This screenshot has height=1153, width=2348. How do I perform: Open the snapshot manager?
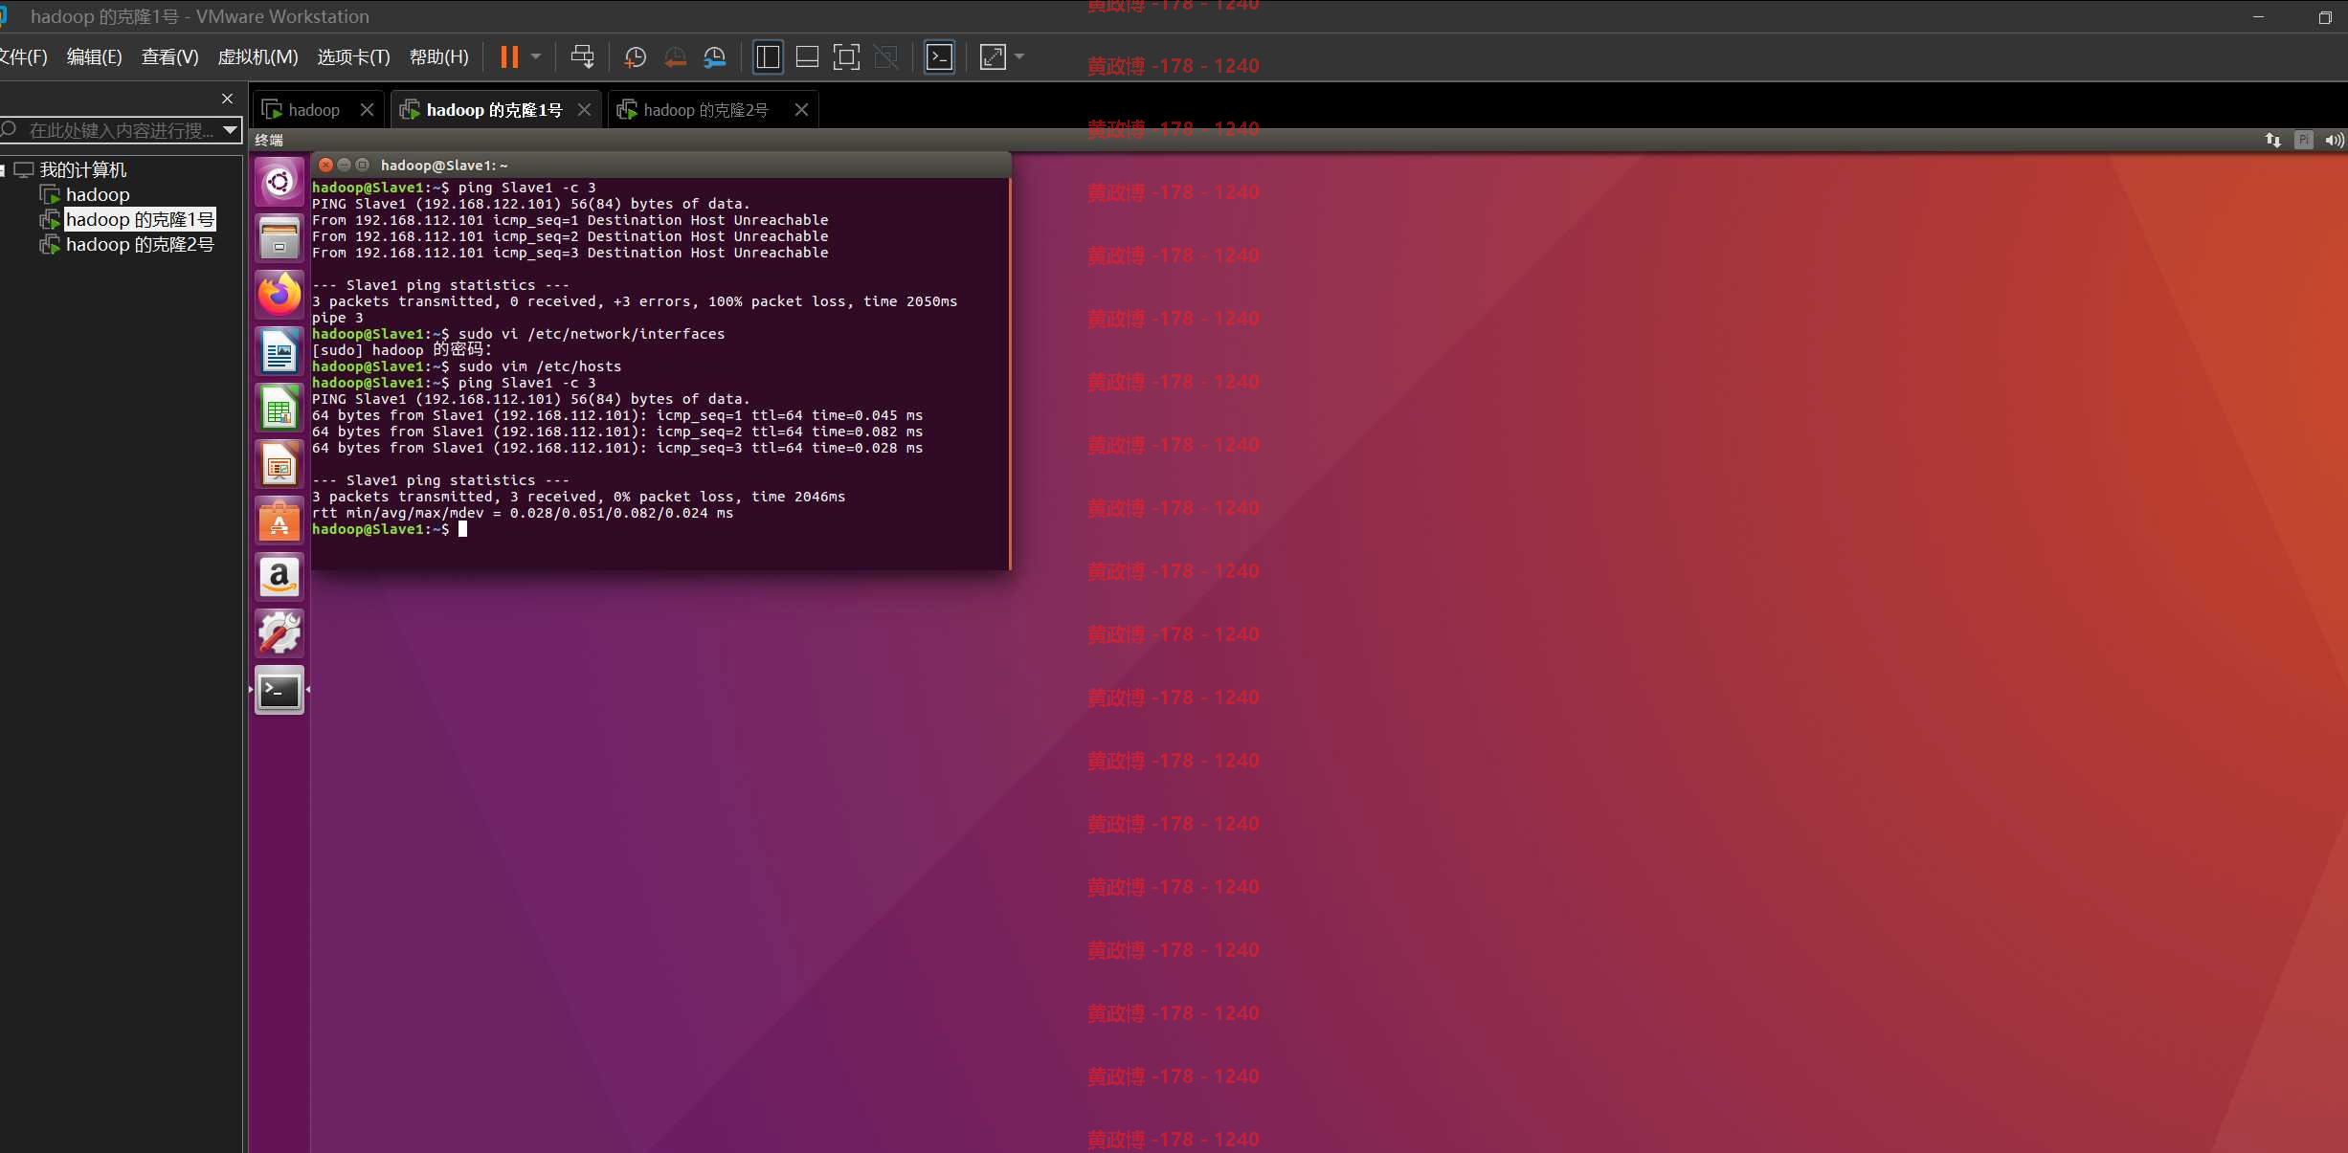715,57
